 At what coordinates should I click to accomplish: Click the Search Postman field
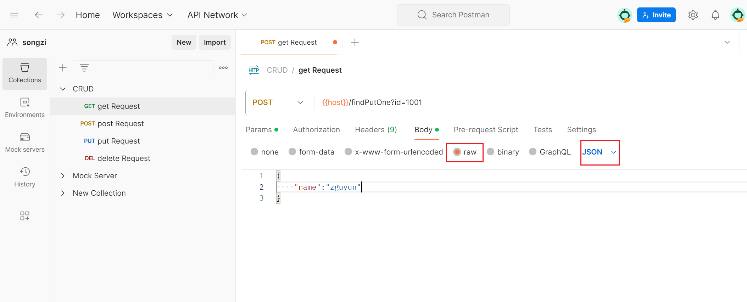453,15
